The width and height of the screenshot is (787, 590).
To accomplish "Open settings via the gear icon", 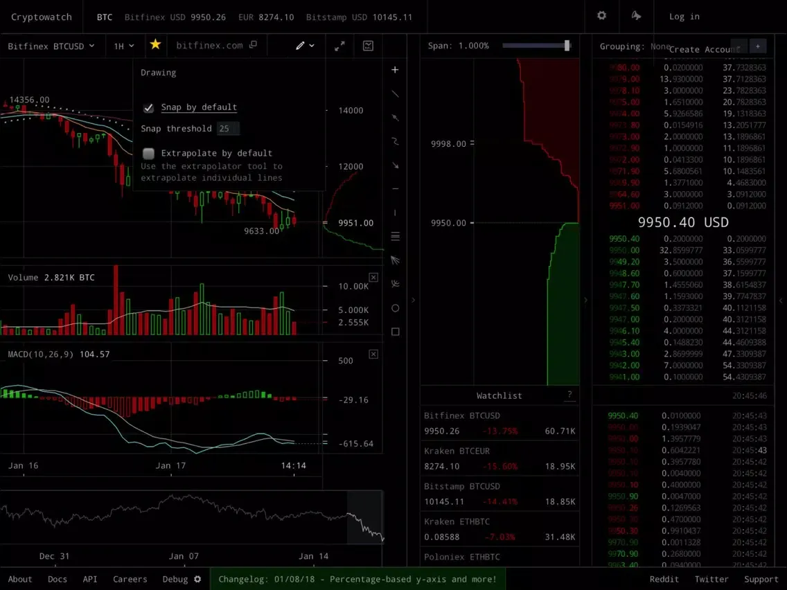I will point(601,16).
